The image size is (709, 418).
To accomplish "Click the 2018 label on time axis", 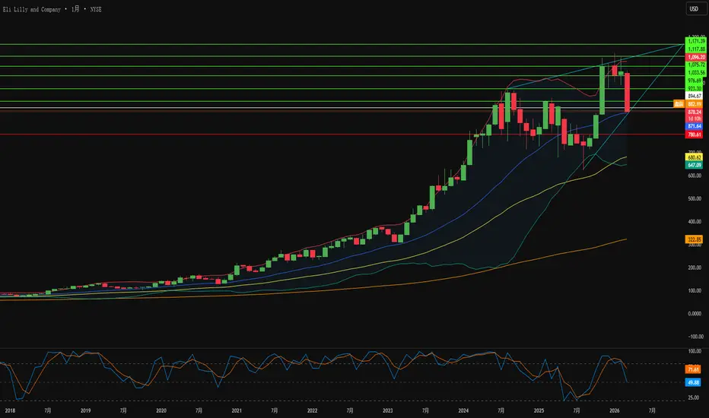I will [x=10, y=410].
